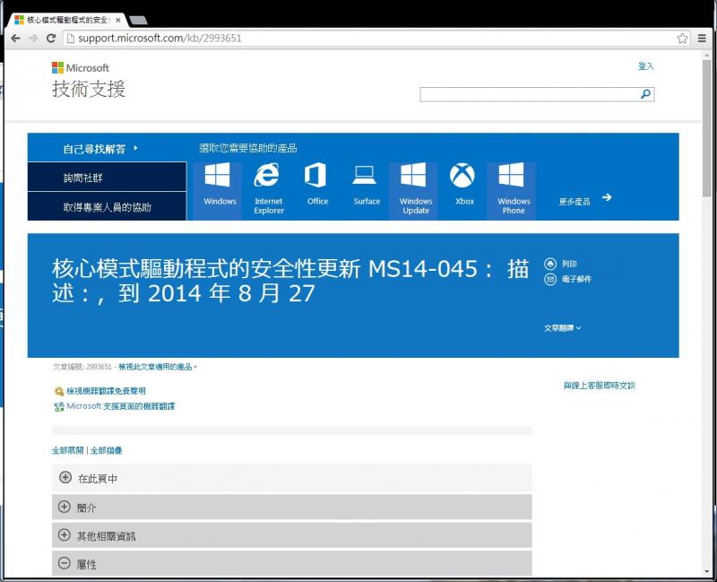The image size is (717, 582).
Task: Expand the 其他相關資訊 section
Action: [65, 535]
